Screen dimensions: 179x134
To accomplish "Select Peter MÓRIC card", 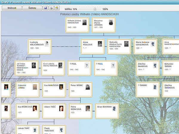I will click(x=80, y=90).
